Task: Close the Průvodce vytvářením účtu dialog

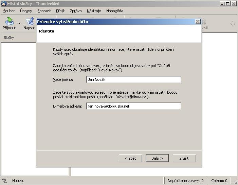Action: coord(198,21)
